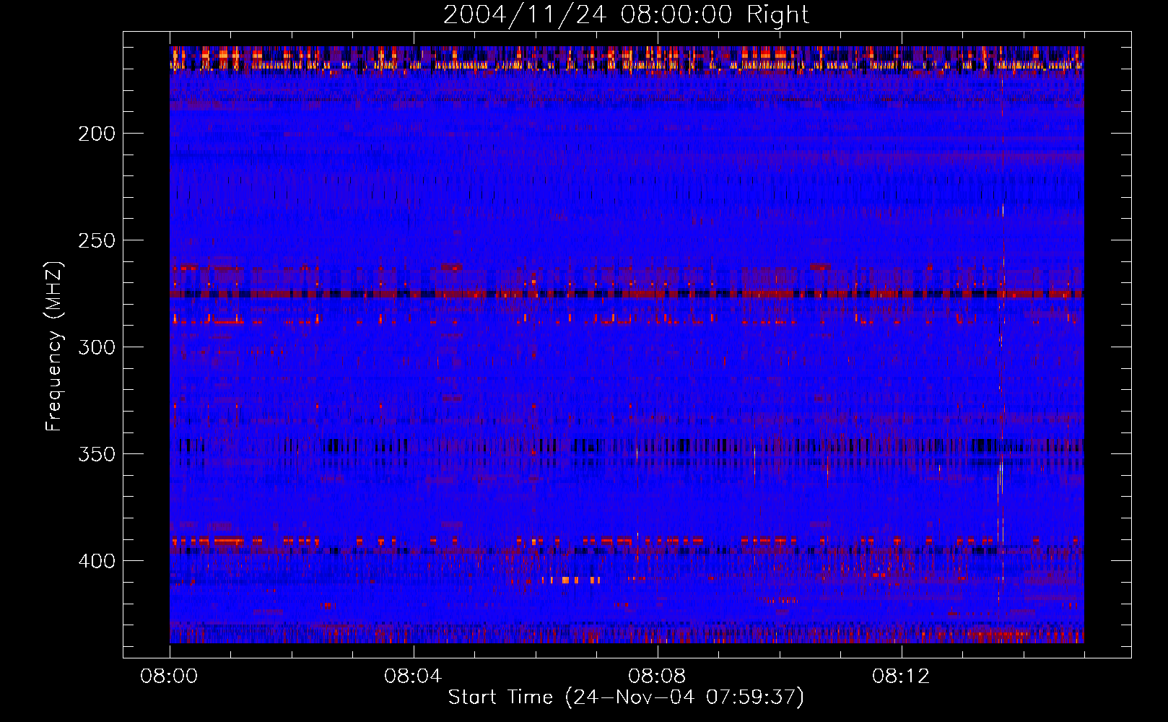1168x722 pixels.
Task: Click the 08:04 time tick label
Action: [x=413, y=677]
